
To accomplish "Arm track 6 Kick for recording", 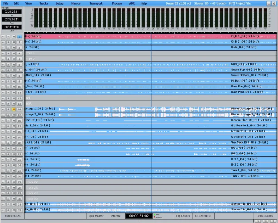I will coord(3,64).
